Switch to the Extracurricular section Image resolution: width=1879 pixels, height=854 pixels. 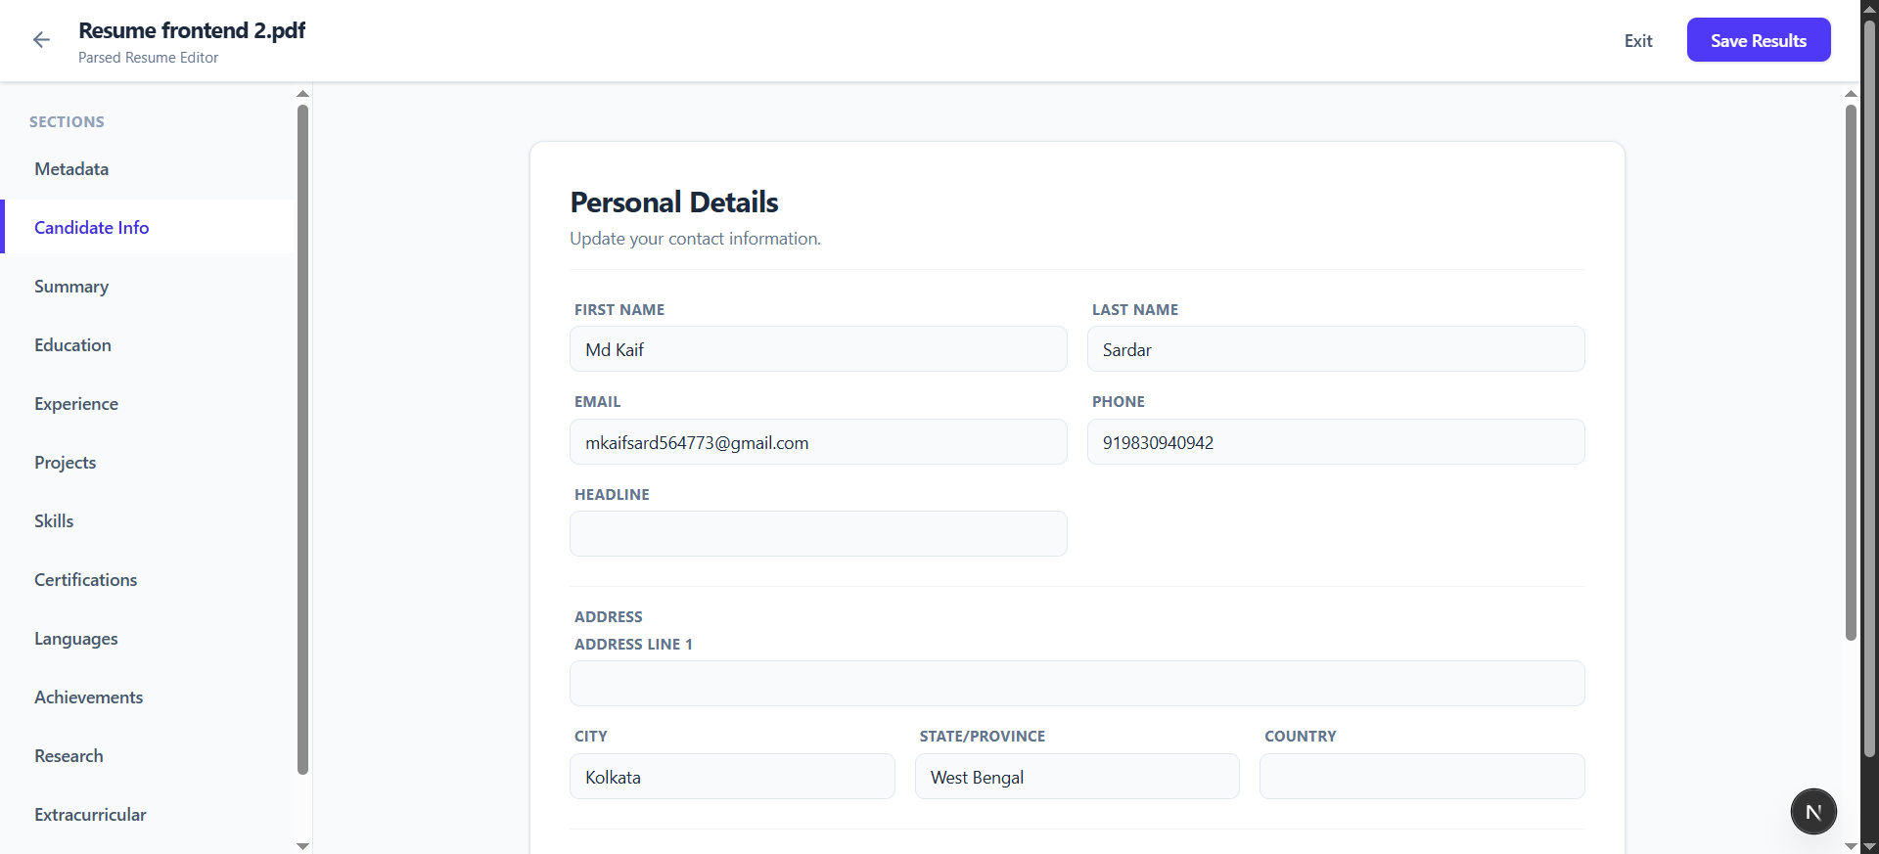point(89,814)
